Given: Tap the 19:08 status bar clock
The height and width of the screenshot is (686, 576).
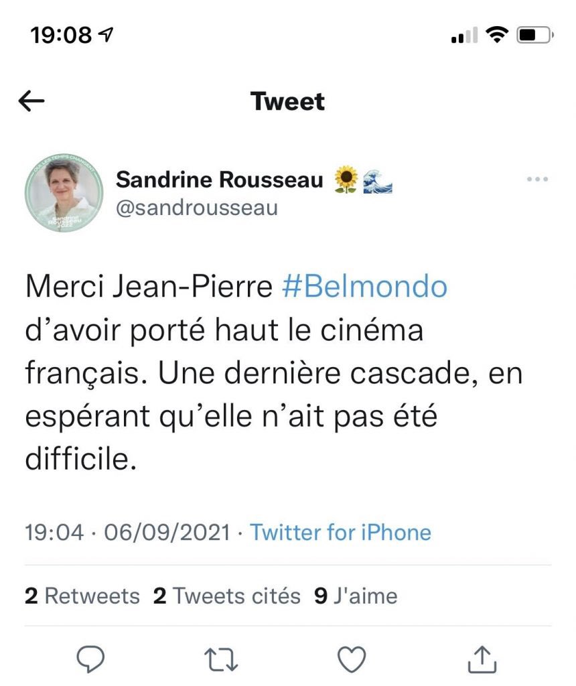Looking at the screenshot, I should [x=61, y=36].
